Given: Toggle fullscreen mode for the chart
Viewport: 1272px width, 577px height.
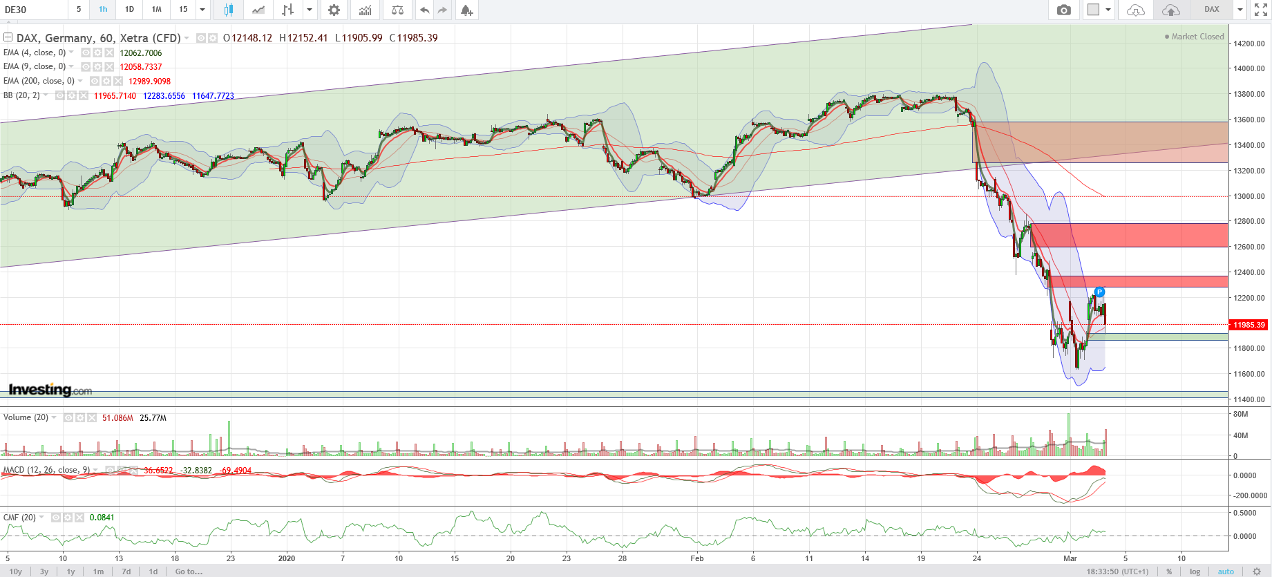Looking at the screenshot, I should coord(1261,10).
